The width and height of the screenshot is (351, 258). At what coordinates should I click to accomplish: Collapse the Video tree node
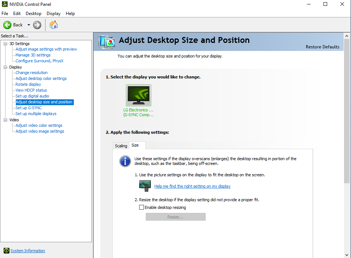(6, 120)
